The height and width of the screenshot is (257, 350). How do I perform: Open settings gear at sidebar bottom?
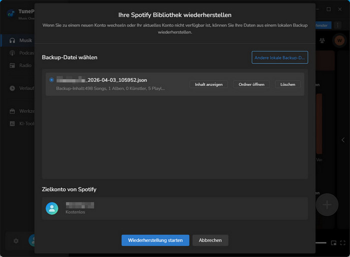(16, 241)
